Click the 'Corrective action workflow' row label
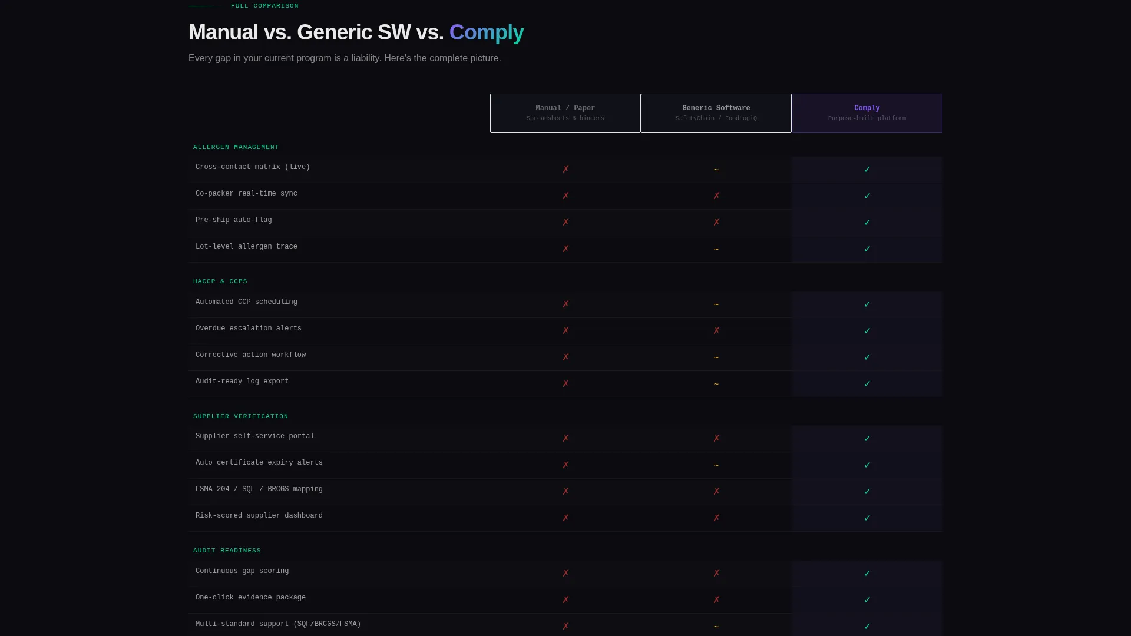 tap(250, 355)
